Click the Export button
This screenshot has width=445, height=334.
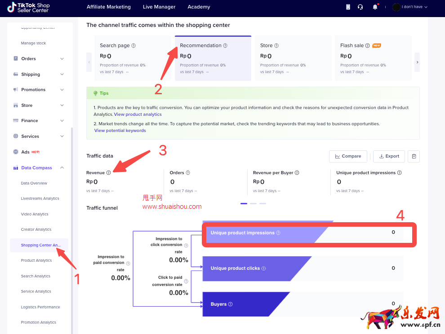click(x=389, y=156)
